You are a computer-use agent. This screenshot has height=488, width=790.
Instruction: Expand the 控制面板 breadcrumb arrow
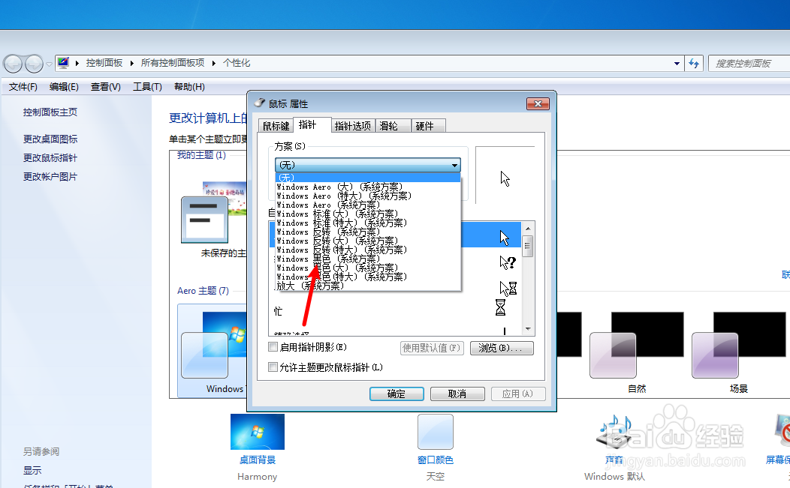click(131, 63)
